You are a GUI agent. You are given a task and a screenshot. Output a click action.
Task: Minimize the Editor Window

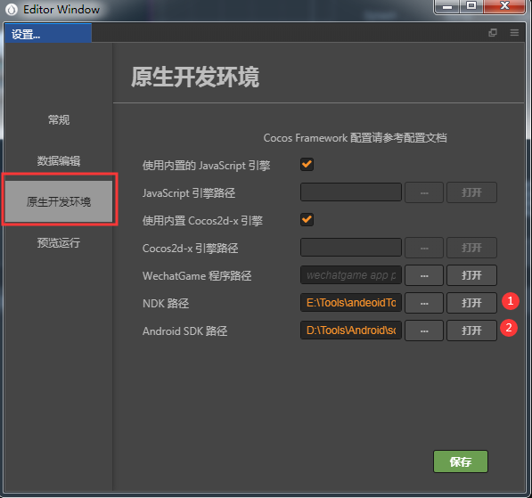[447, 6]
